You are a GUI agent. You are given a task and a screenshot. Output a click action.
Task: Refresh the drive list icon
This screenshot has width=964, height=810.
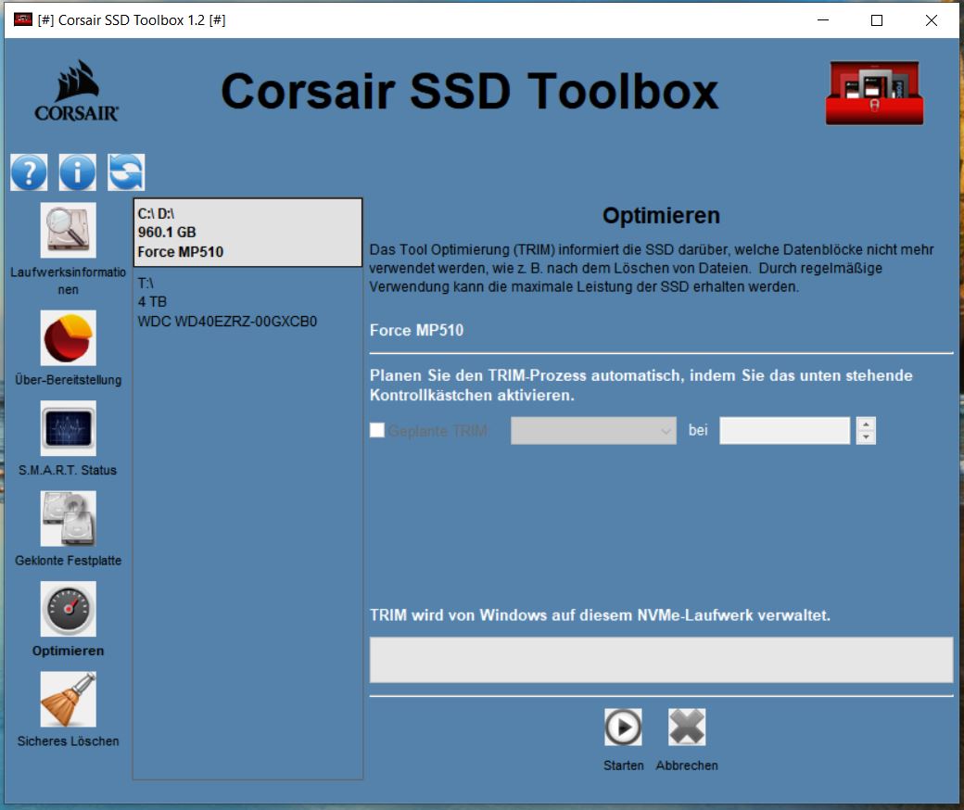(126, 172)
